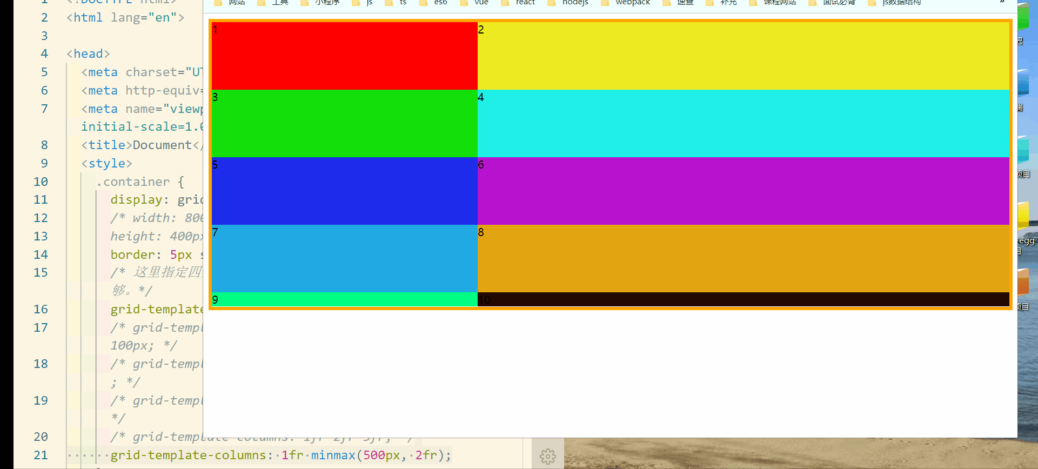The height and width of the screenshot is (469, 1038).
Task: Click grid-template-columns: 1fr minmax line
Action: pos(280,455)
